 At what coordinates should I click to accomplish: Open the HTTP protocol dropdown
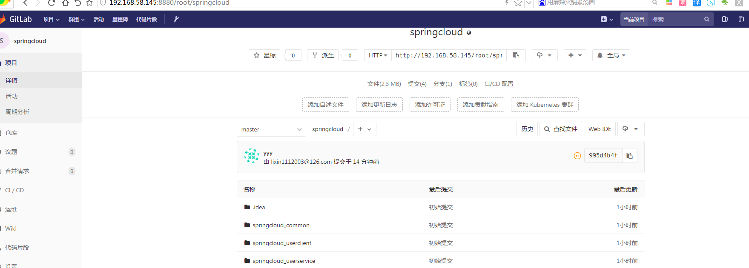tap(378, 55)
